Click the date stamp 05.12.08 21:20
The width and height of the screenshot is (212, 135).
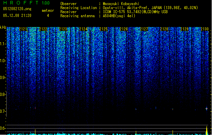click(17, 16)
